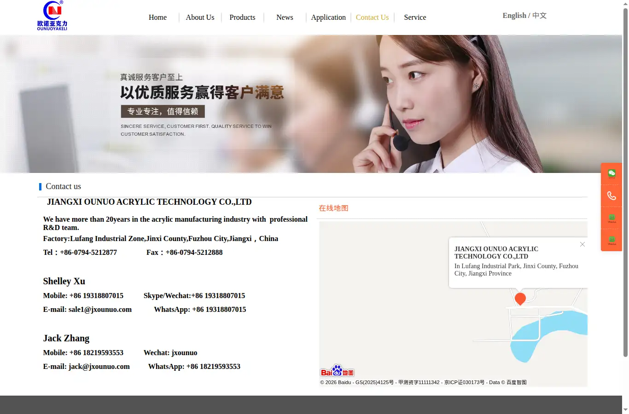Open the Application menu item
The height and width of the screenshot is (414, 629).
328,17
